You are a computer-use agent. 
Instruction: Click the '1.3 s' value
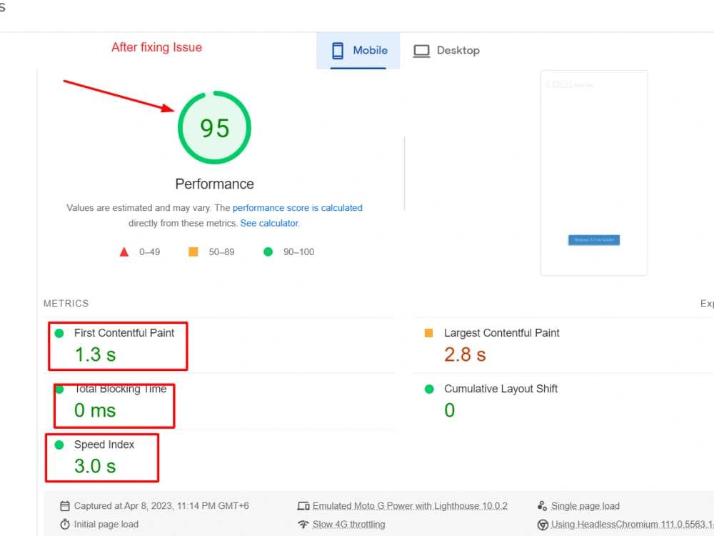(x=95, y=354)
